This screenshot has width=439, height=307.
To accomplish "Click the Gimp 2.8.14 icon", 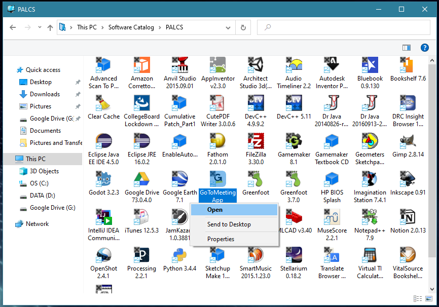I will [x=408, y=141].
